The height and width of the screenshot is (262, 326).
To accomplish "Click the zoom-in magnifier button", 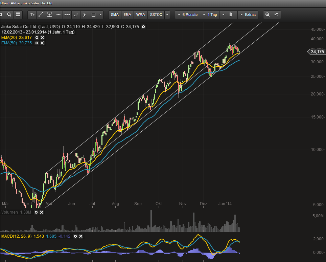I will (x=267, y=15).
